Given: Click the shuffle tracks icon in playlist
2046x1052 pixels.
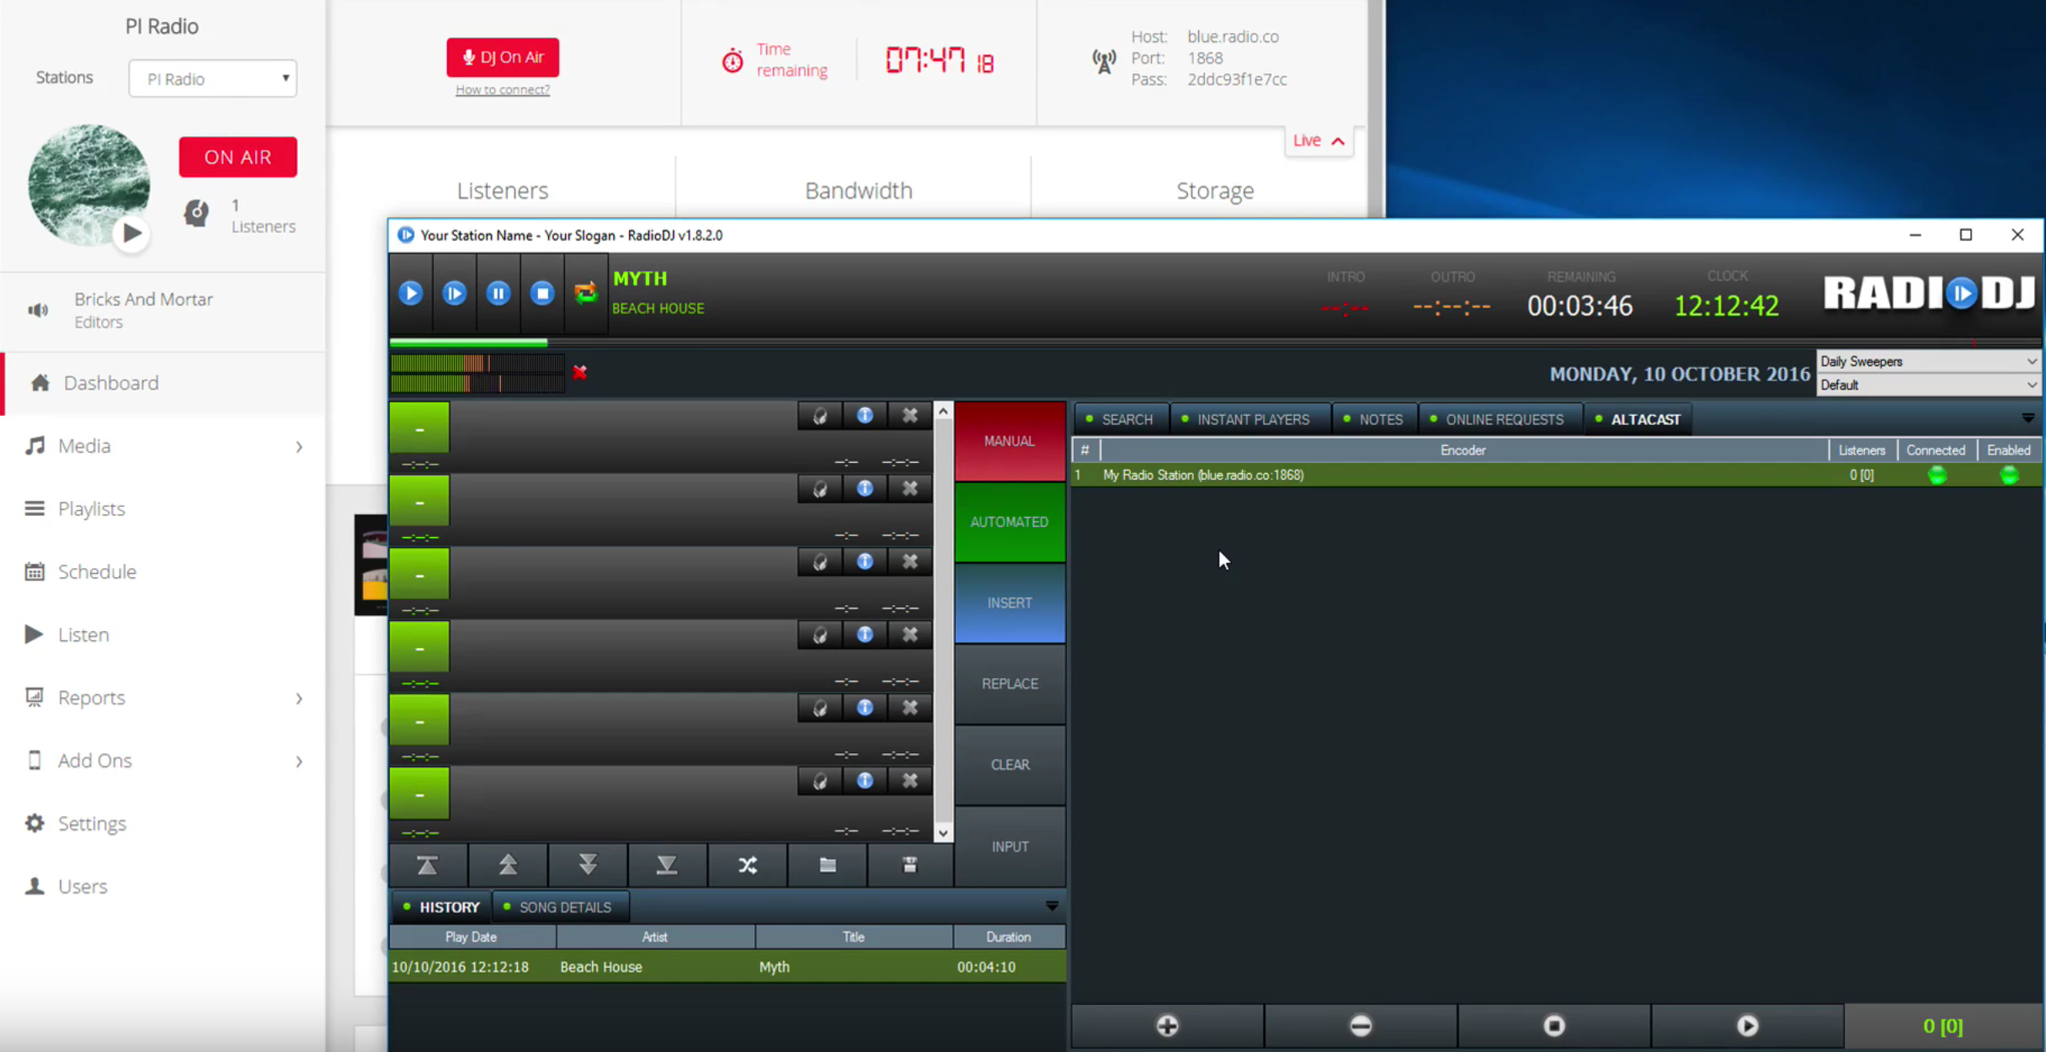Looking at the screenshot, I should point(748,864).
